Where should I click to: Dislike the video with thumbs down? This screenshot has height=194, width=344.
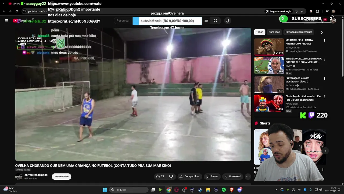tap(171, 176)
